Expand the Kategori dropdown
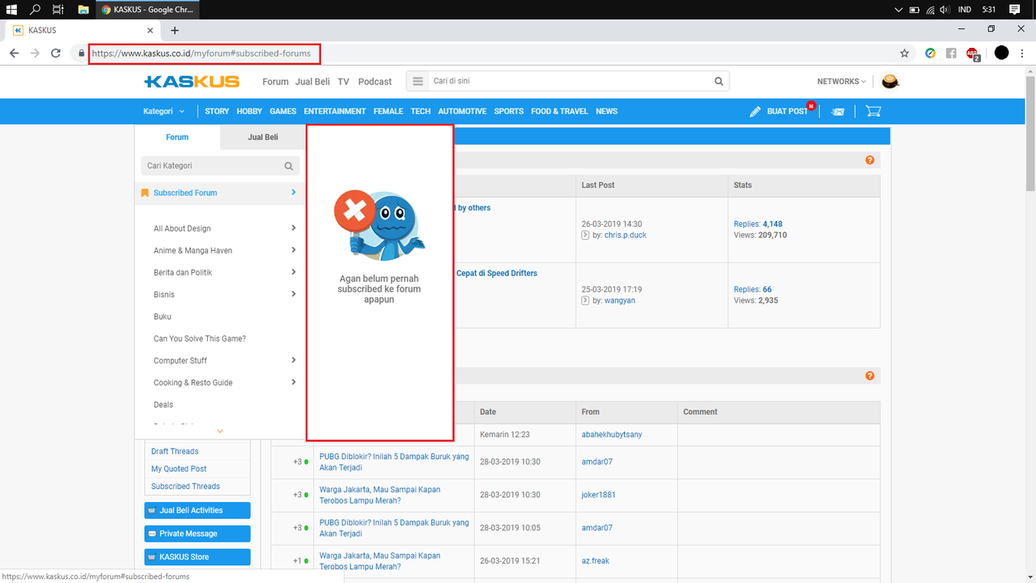This screenshot has width=1036, height=583. pyautogui.click(x=163, y=112)
